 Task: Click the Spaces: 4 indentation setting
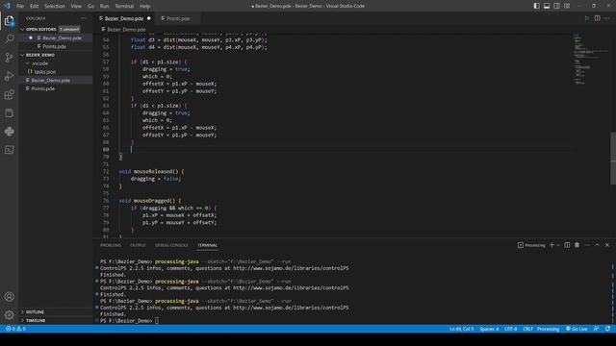[x=489, y=329]
